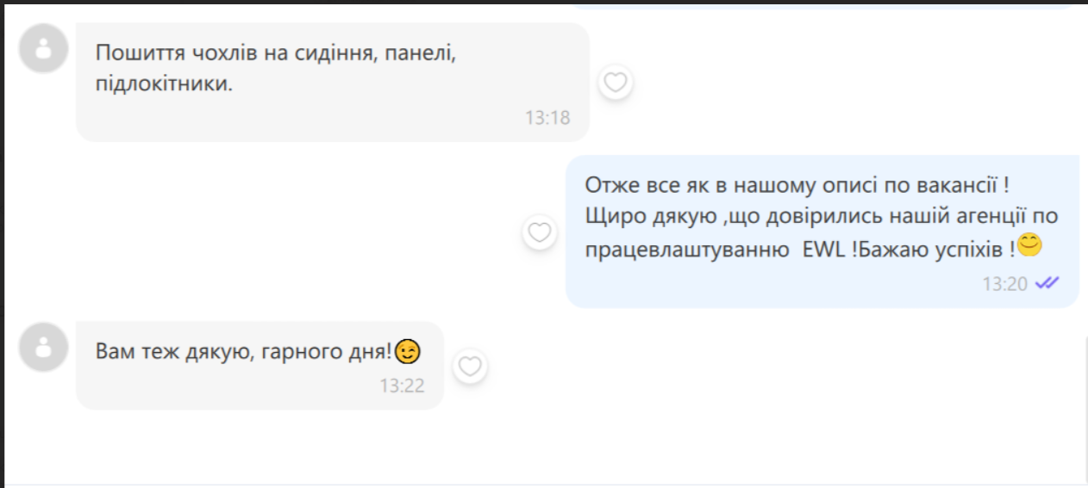Select the 13:22 timestamp
The height and width of the screenshot is (488, 1088).
click(402, 386)
